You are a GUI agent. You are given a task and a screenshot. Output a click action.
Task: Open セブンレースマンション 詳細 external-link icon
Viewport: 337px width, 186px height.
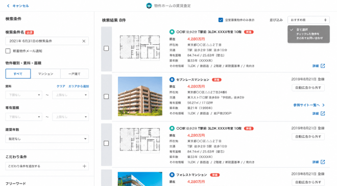[323, 113]
